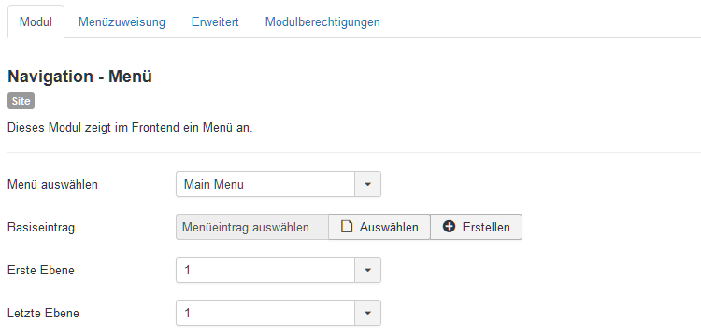Click the Erstellen button text
Image resolution: width=701 pixels, height=336 pixels.
click(486, 227)
